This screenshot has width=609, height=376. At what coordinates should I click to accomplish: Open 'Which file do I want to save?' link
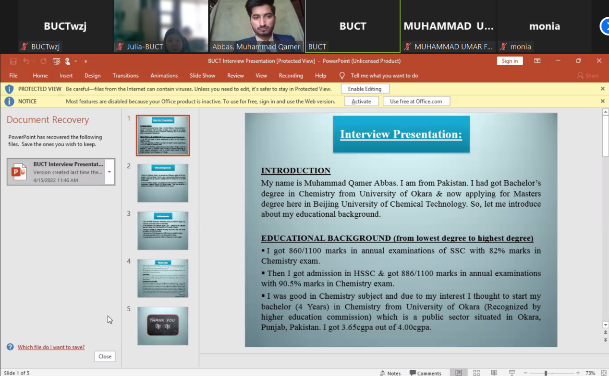51,347
